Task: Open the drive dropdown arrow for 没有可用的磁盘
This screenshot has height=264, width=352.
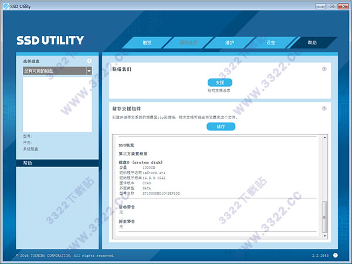Action: click(89, 71)
